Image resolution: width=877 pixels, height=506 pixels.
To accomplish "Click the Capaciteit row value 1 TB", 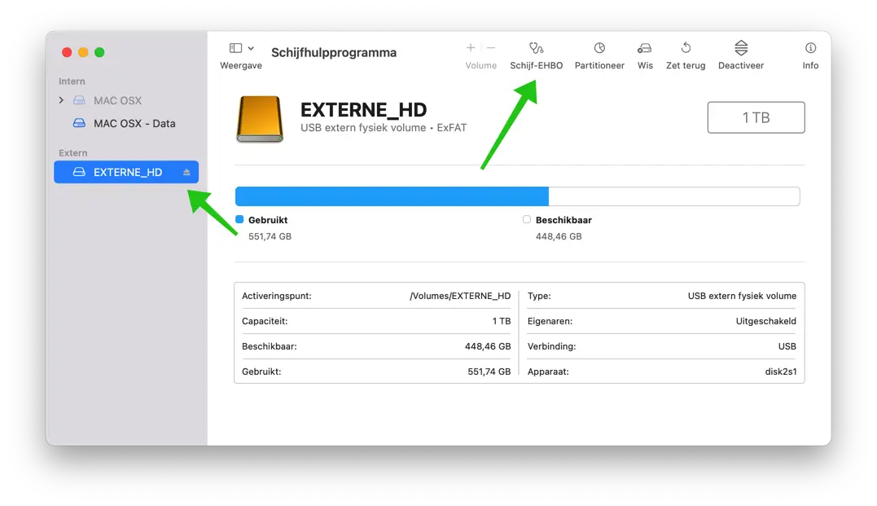I will click(502, 321).
